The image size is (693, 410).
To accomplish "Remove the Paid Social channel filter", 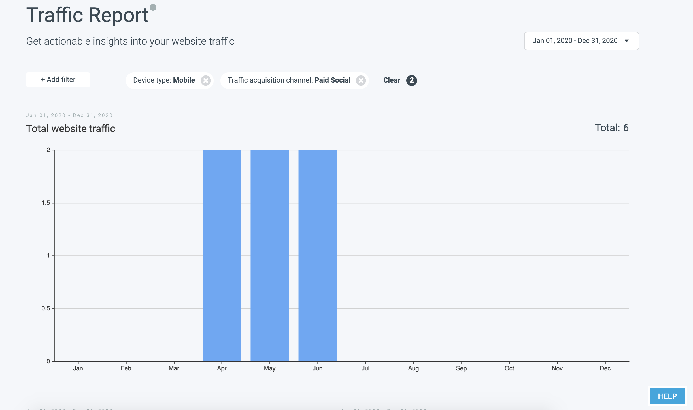I will coord(361,81).
